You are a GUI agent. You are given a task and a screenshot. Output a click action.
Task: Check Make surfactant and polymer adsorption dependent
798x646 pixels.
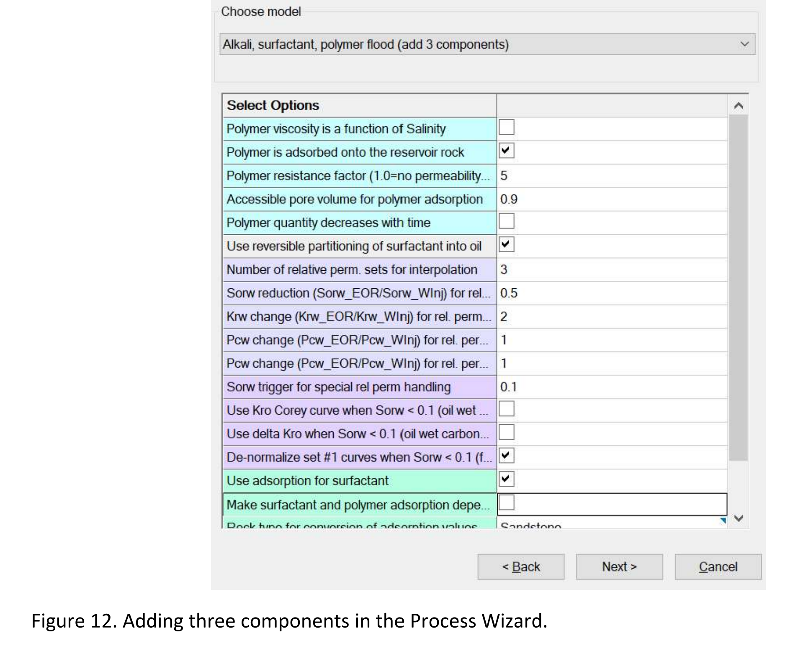[x=506, y=503]
